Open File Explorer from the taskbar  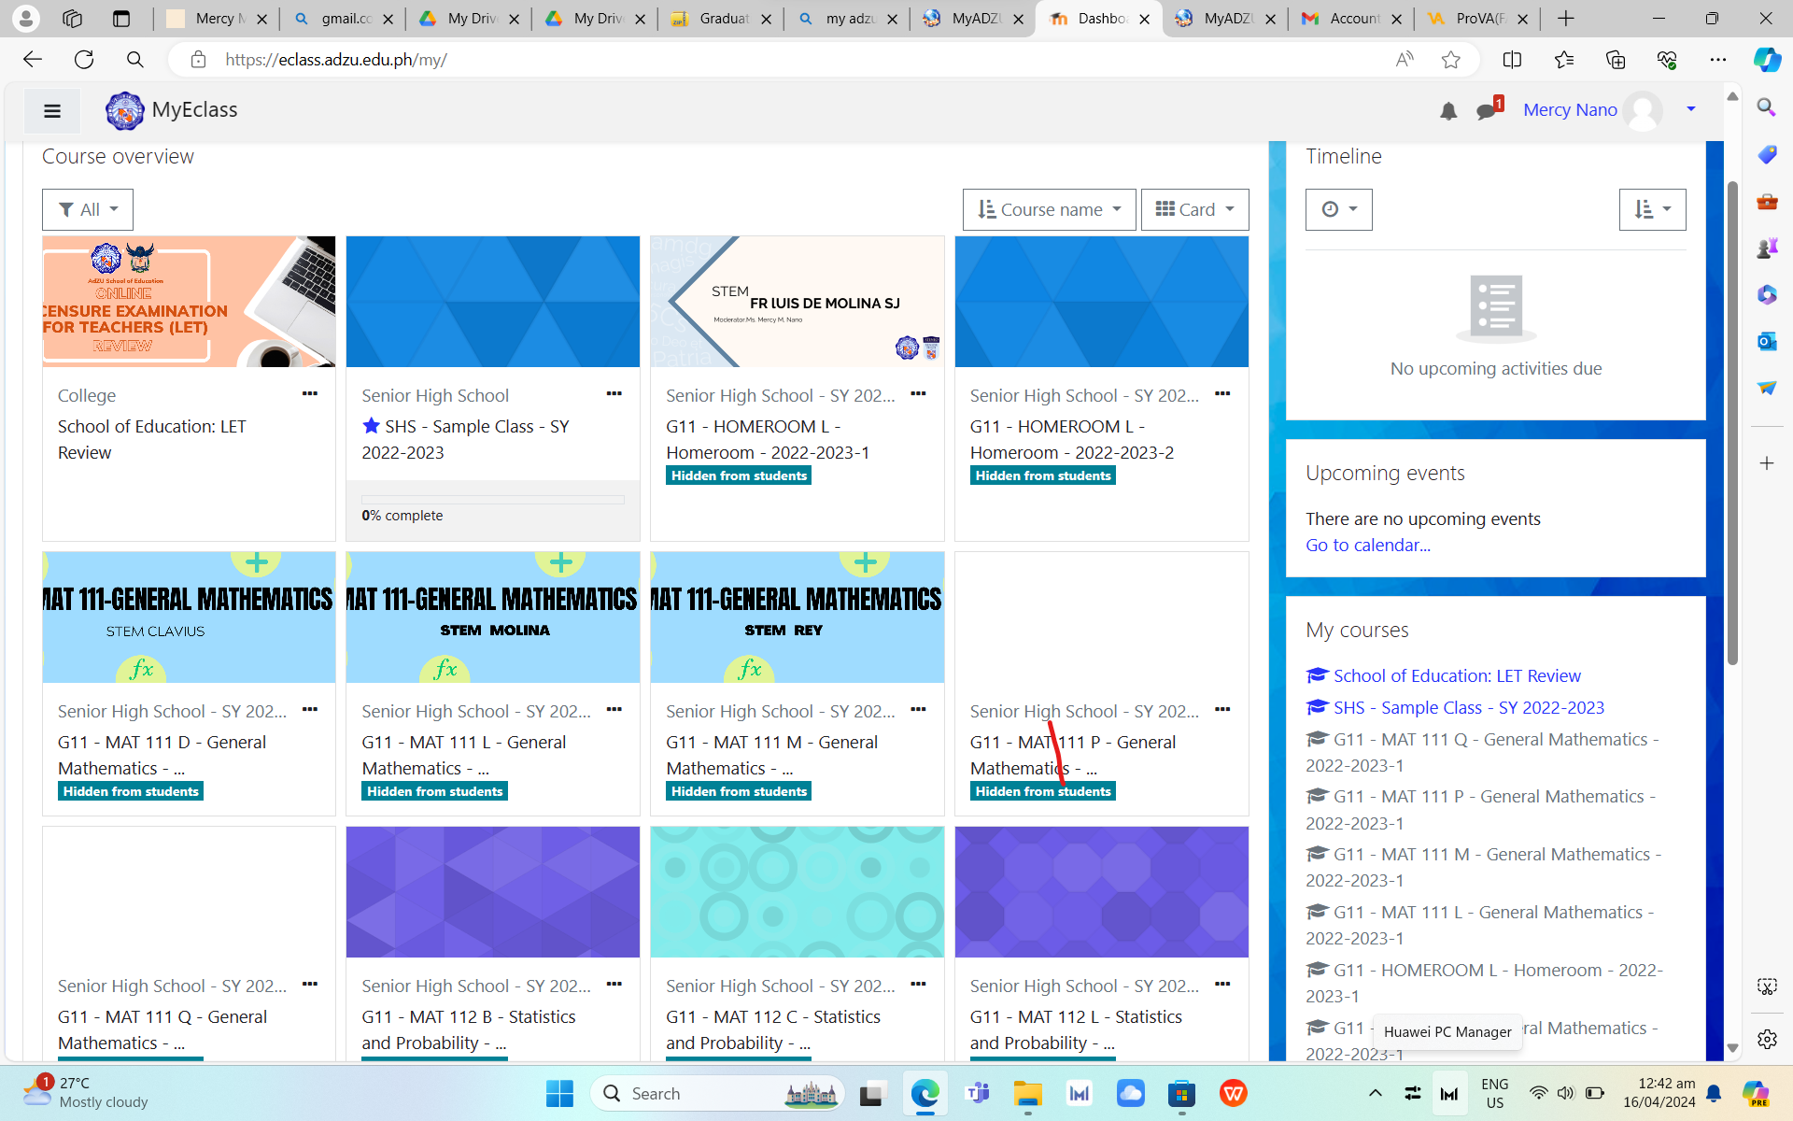pos(1028,1093)
